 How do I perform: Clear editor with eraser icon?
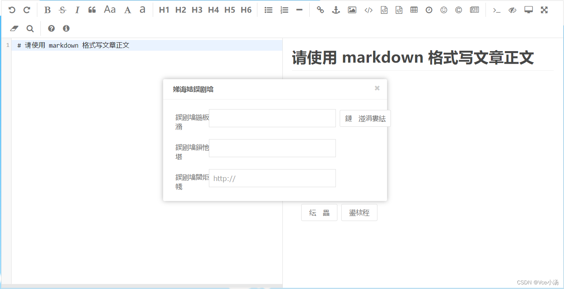click(14, 28)
